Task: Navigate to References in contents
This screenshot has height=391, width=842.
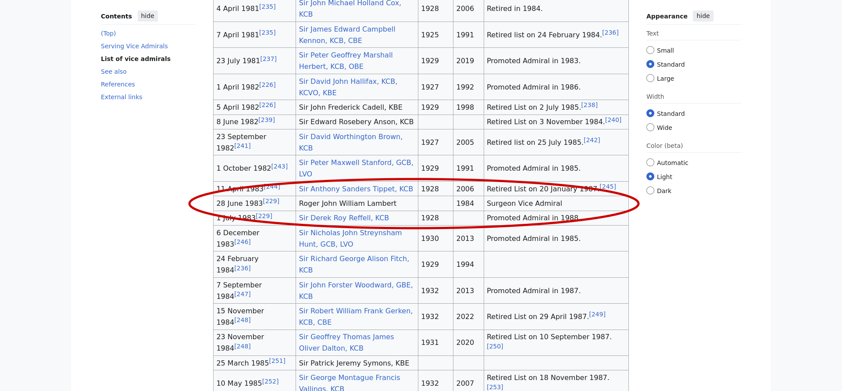Action: pos(118,84)
